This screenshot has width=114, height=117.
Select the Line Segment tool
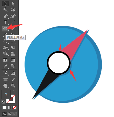pos(13,22)
